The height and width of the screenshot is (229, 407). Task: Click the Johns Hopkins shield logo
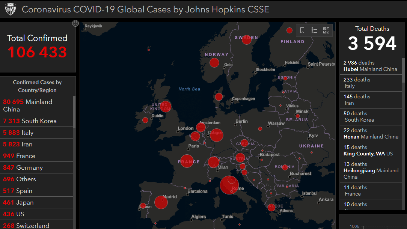point(11,9)
